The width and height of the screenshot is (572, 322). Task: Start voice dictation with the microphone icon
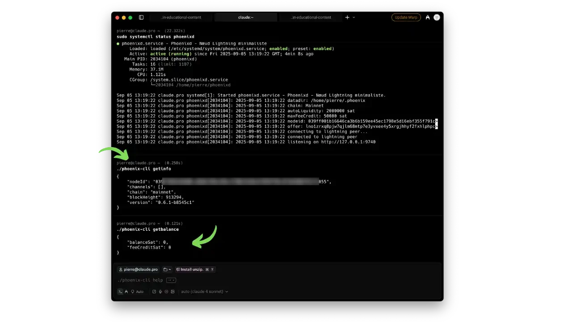click(x=160, y=291)
